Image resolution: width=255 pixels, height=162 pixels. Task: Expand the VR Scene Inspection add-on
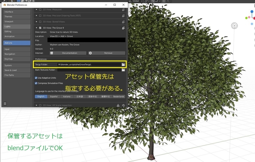36,105
